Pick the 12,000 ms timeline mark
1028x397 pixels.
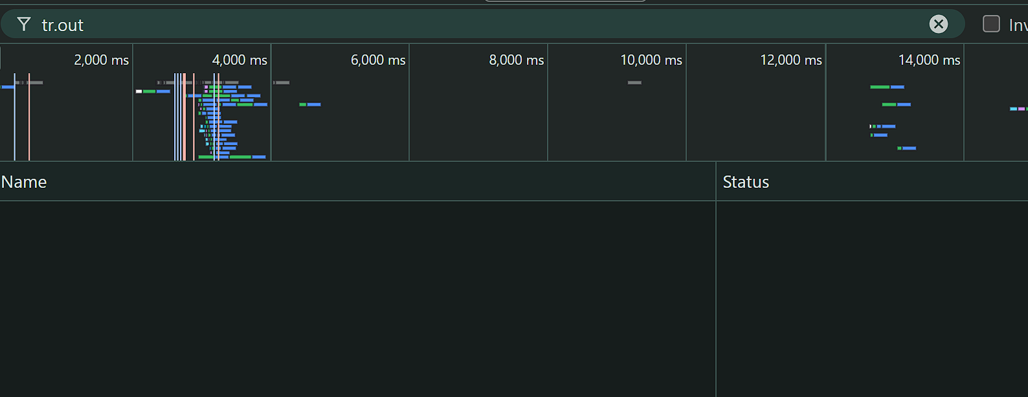point(790,60)
